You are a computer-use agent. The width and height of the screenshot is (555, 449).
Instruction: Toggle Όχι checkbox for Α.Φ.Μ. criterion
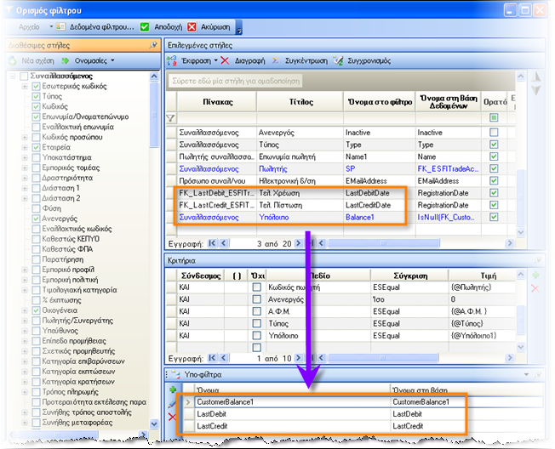(256, 311)
